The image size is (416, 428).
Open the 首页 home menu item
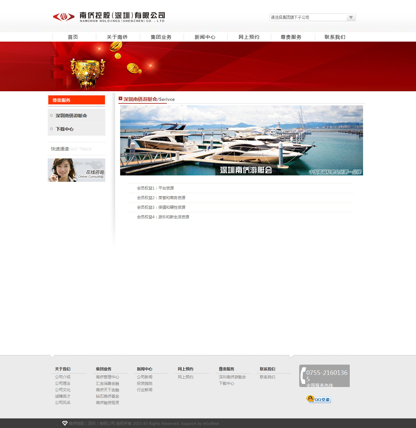pyautogui.click(x=73, y=37)
